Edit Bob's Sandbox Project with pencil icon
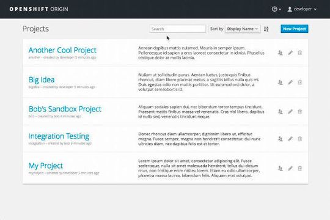This screenshot has width=330, height=220. pos(290,112)
